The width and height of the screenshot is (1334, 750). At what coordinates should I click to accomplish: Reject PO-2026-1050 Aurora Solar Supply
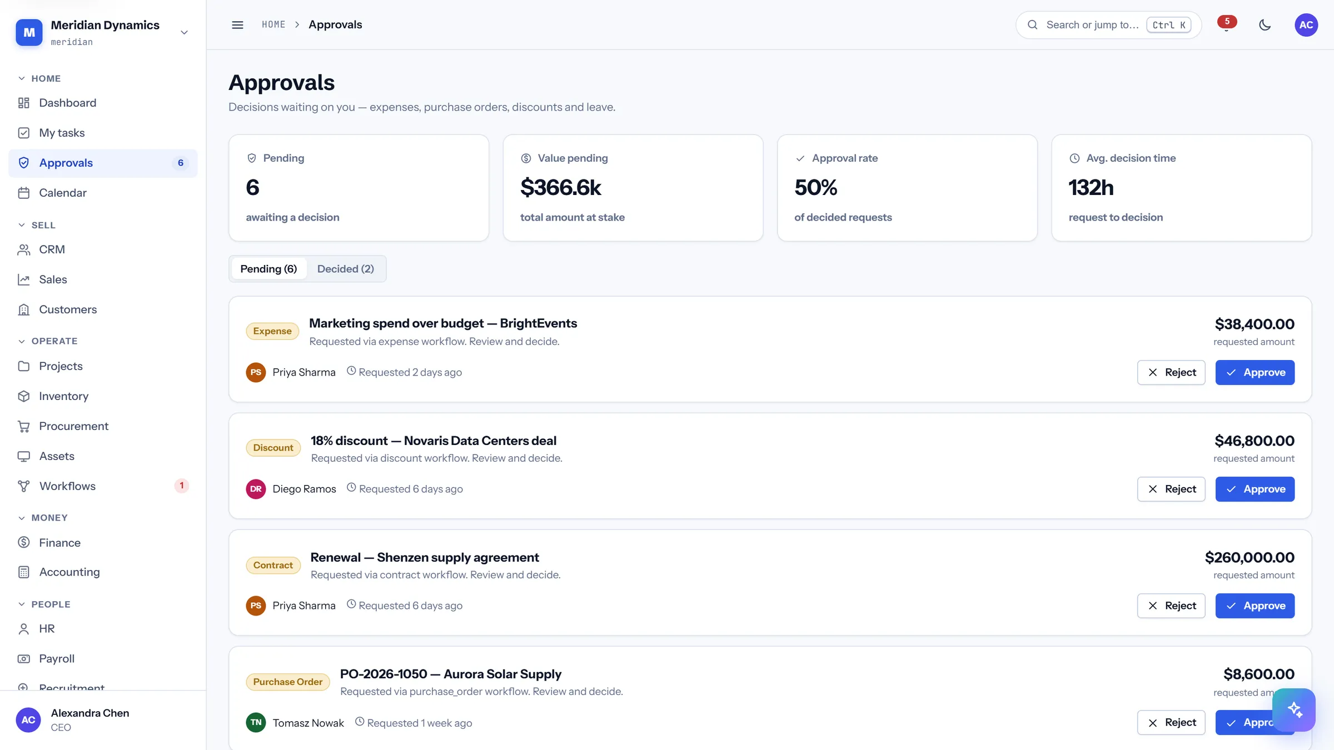pos(1171,722)
